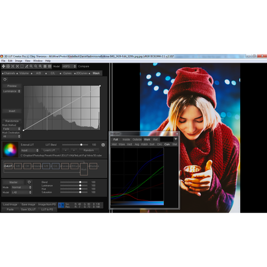
Task: Open the HSP3 Model dropdown
Action: pyautogui.click(x=69, y=66)
